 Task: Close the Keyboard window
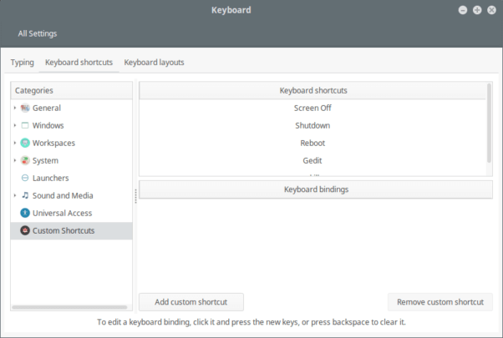pos(491,10)
